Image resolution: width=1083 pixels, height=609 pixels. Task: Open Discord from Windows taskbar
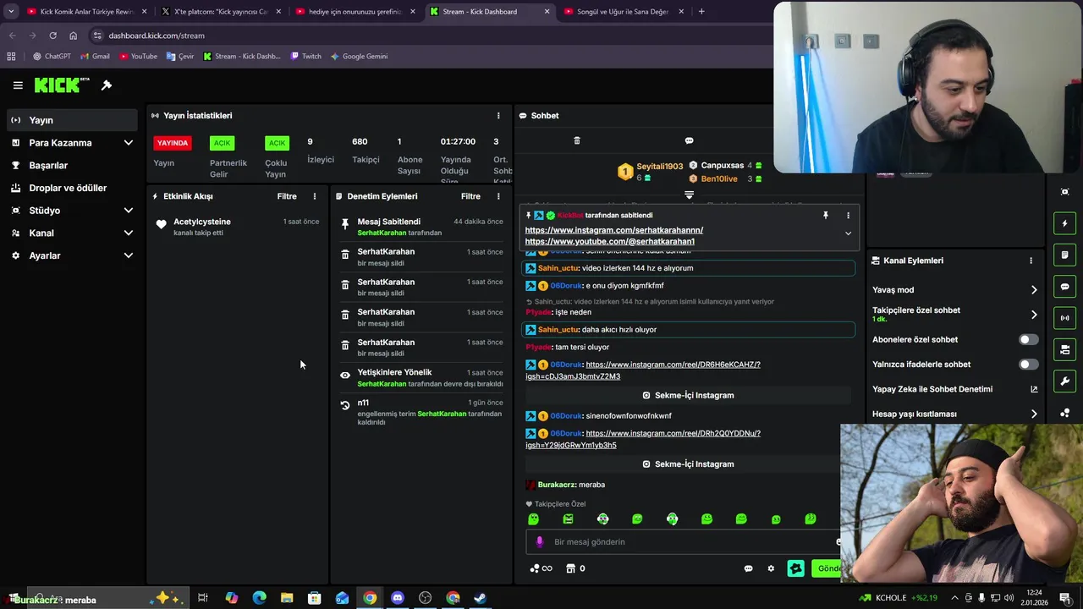(x=398, y=598)
